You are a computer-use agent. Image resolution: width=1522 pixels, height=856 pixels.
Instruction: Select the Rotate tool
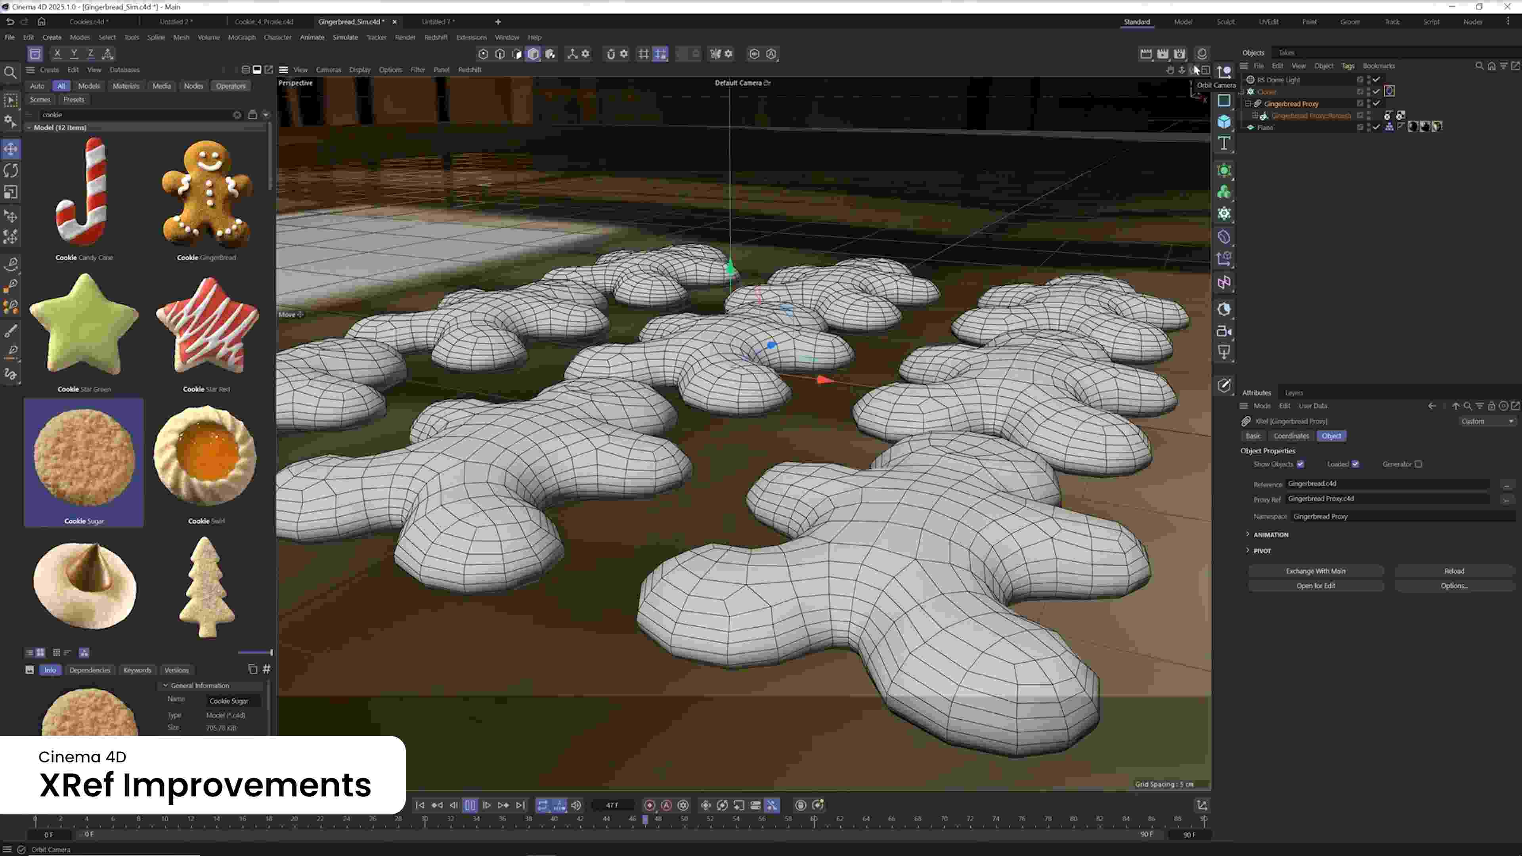click(x=11, y=171)
